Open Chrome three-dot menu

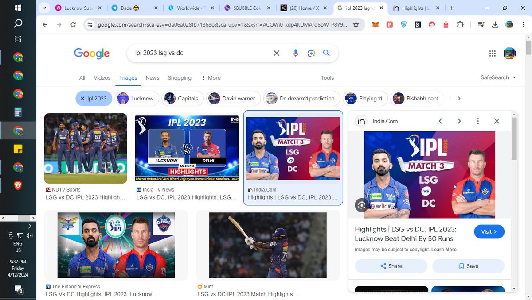coord(523,25)
